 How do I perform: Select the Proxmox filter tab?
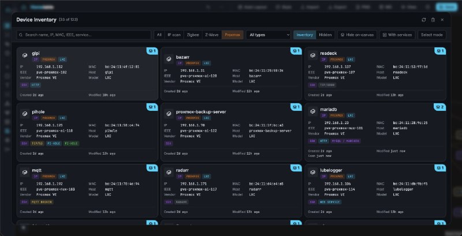pos(233,35)
